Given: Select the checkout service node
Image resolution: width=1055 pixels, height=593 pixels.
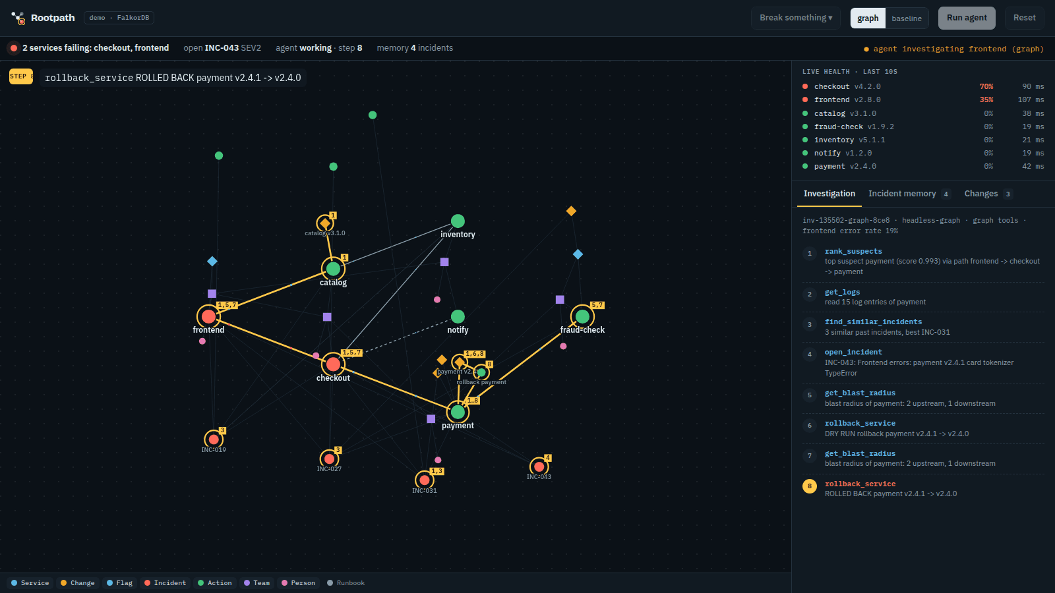Looking at the screenshot, I should click(x=333, y=364).
